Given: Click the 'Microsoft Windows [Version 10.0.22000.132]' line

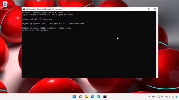Looking at the screenshot, I should point(45,12).
